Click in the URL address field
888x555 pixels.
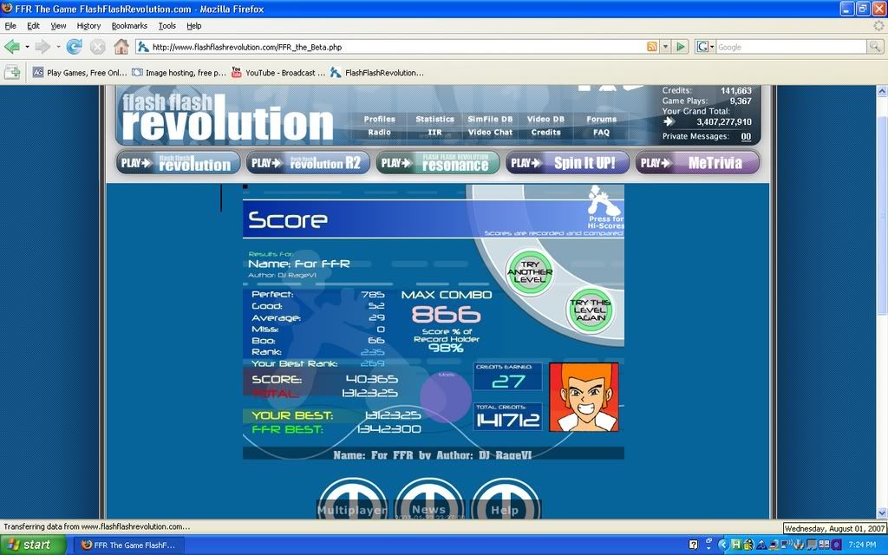pyautogui.click(x=390, y=47)
